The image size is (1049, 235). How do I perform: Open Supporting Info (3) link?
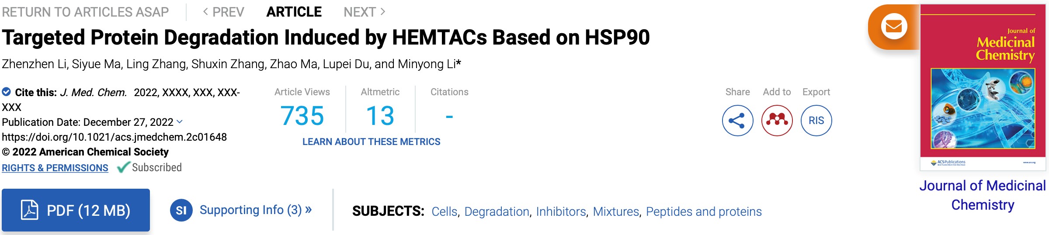tap(256, 210)
